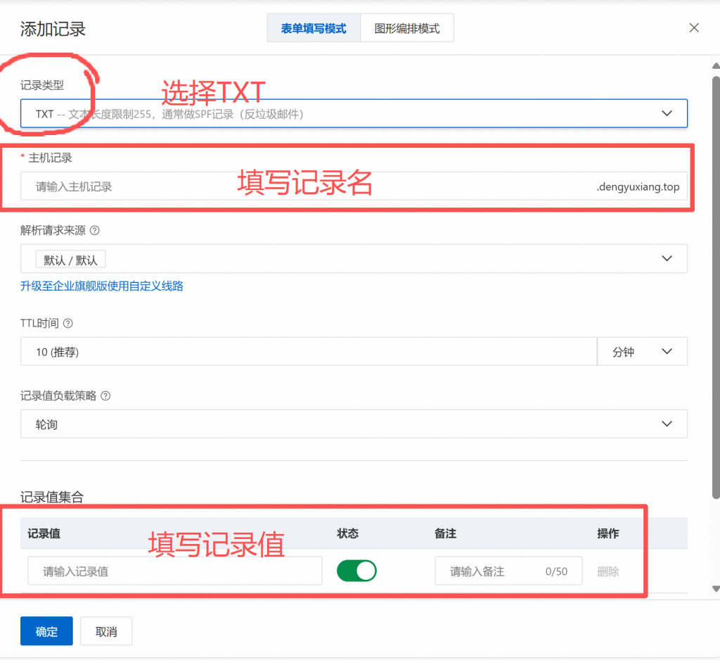Viewport: 720px width, 660px height.
Task: Click the 取消 cancel button
Action: point(106,631)
